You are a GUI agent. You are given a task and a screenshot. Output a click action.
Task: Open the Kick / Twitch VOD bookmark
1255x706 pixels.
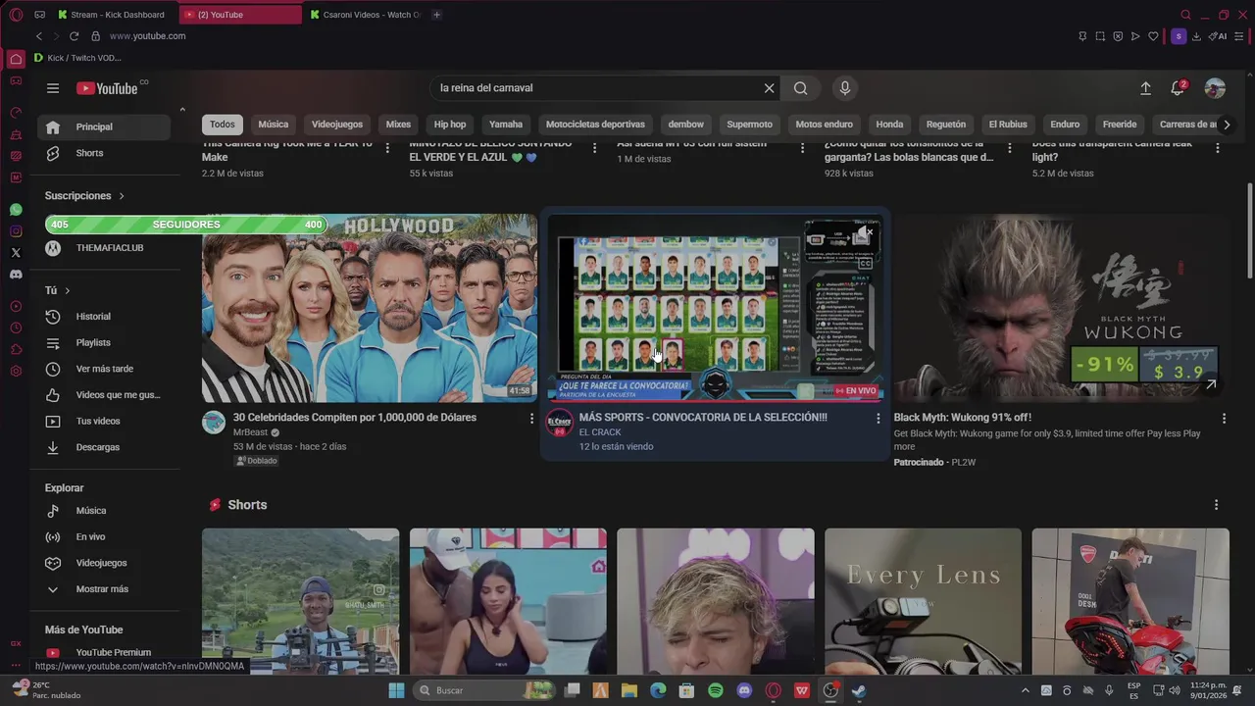[x=77, y=58]
